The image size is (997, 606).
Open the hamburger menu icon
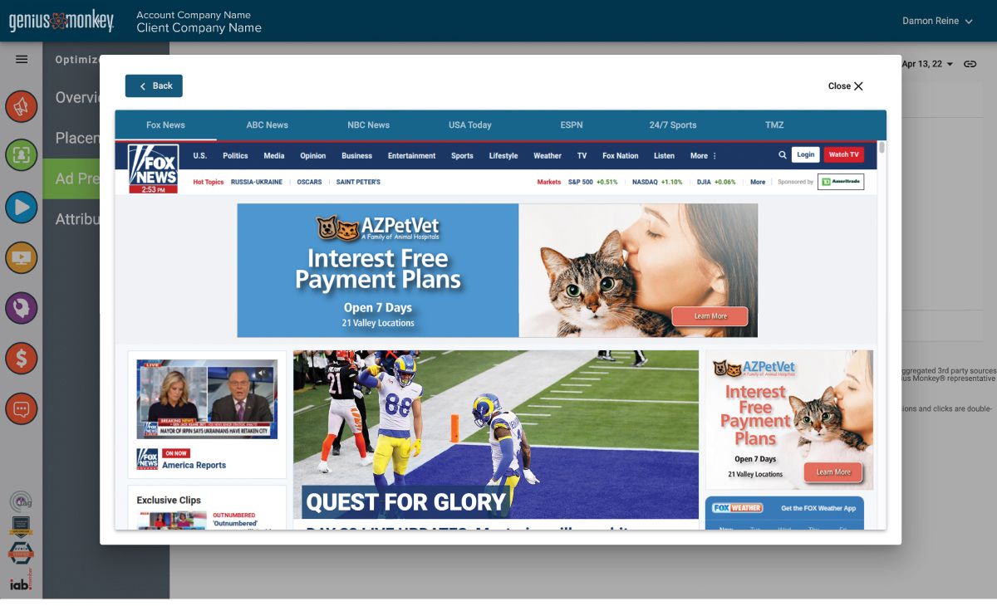pos(22,59)
